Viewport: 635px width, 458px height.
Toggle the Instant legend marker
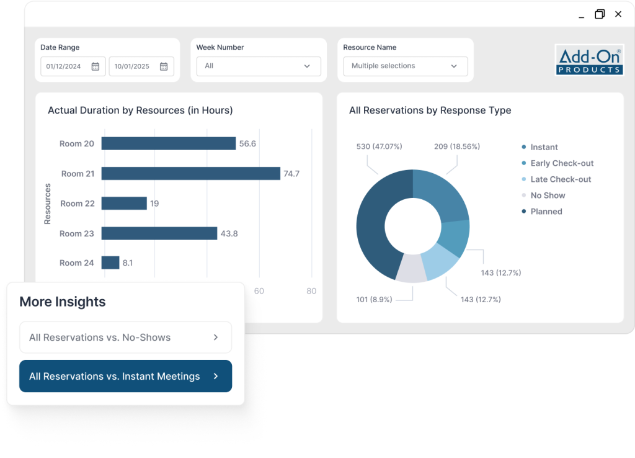point(524,147)
